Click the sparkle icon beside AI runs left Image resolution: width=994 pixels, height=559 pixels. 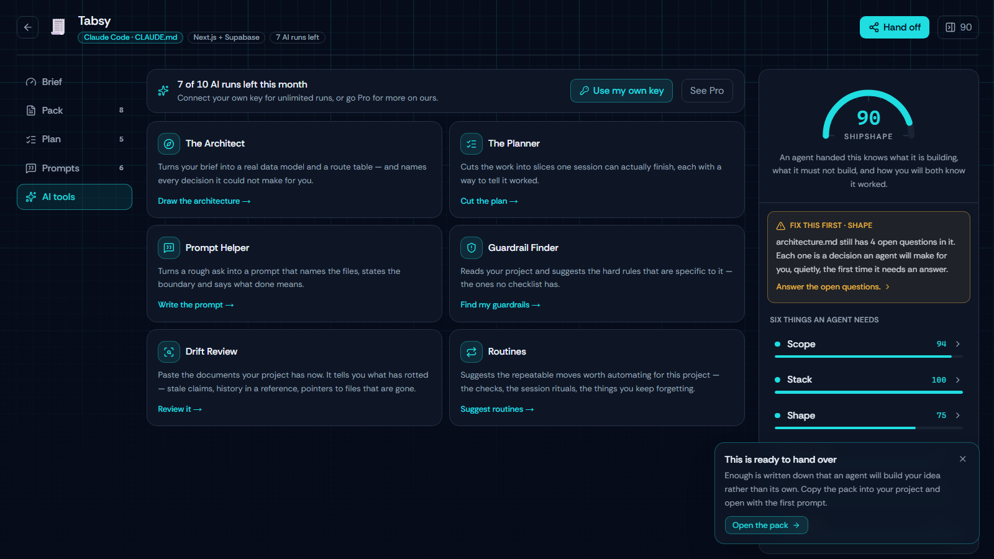(163, 91)
